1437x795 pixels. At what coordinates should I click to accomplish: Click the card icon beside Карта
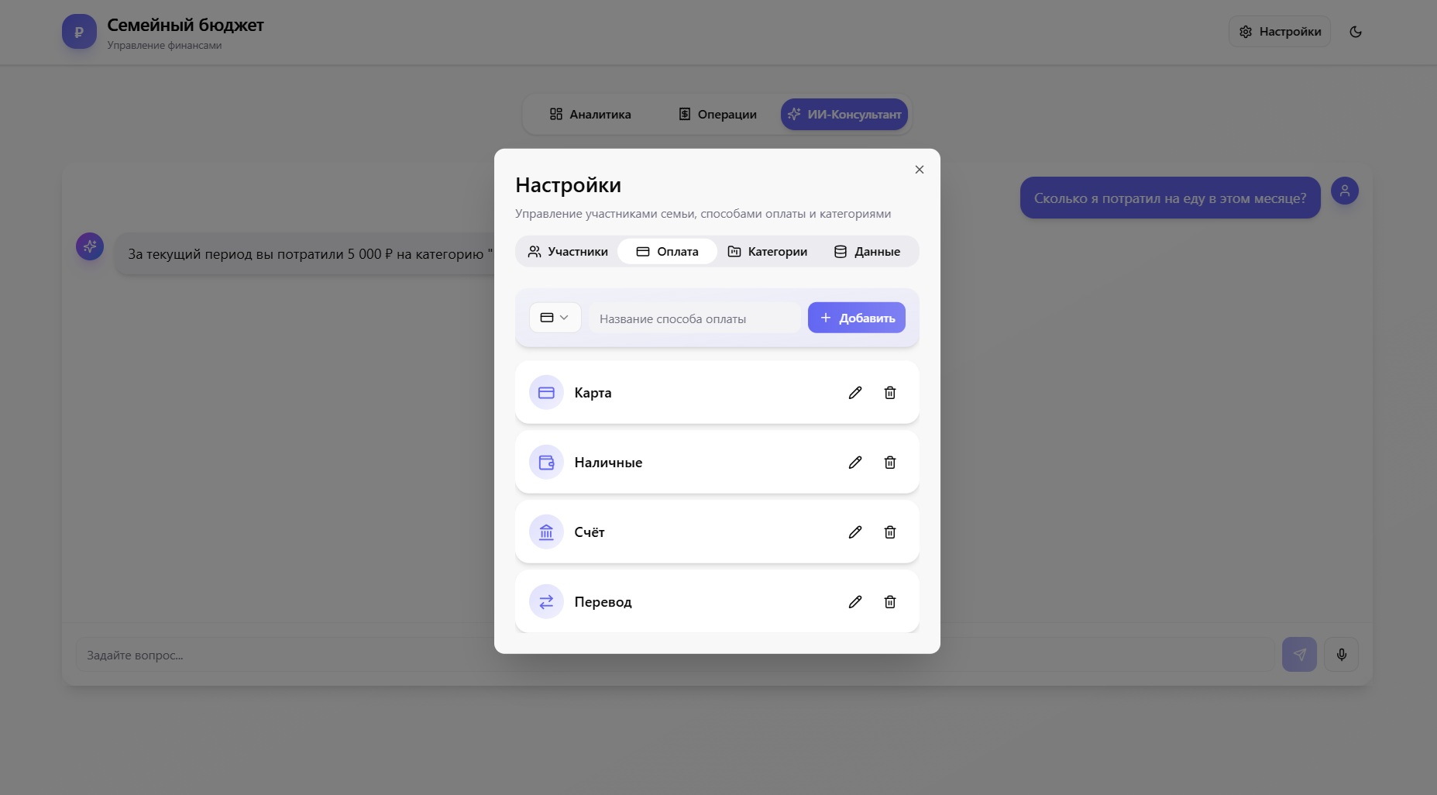tap(546, 393)
